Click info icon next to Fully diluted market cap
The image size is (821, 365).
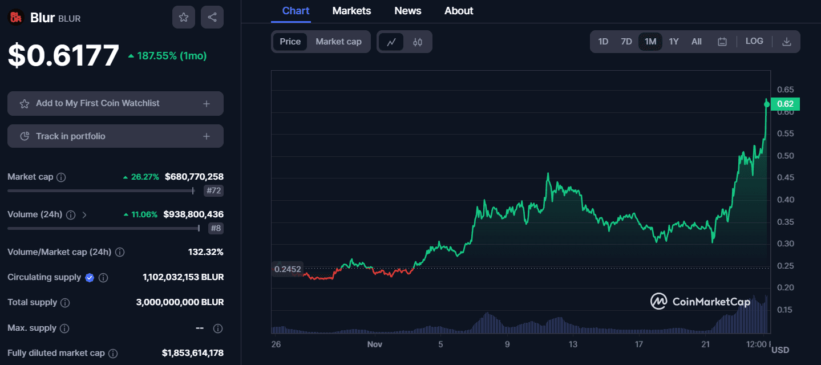113,354
